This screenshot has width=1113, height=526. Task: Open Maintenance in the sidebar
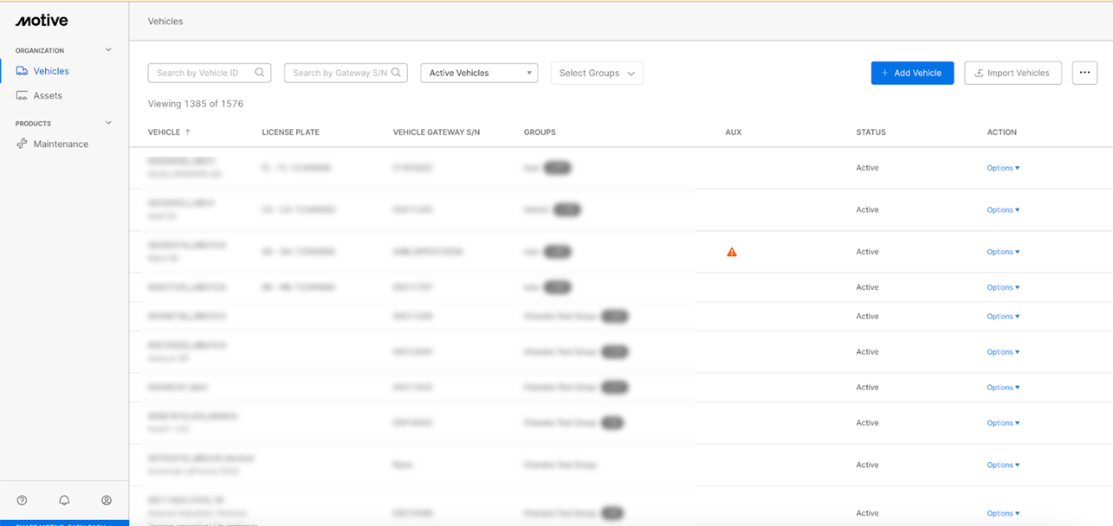pos(61,144)
